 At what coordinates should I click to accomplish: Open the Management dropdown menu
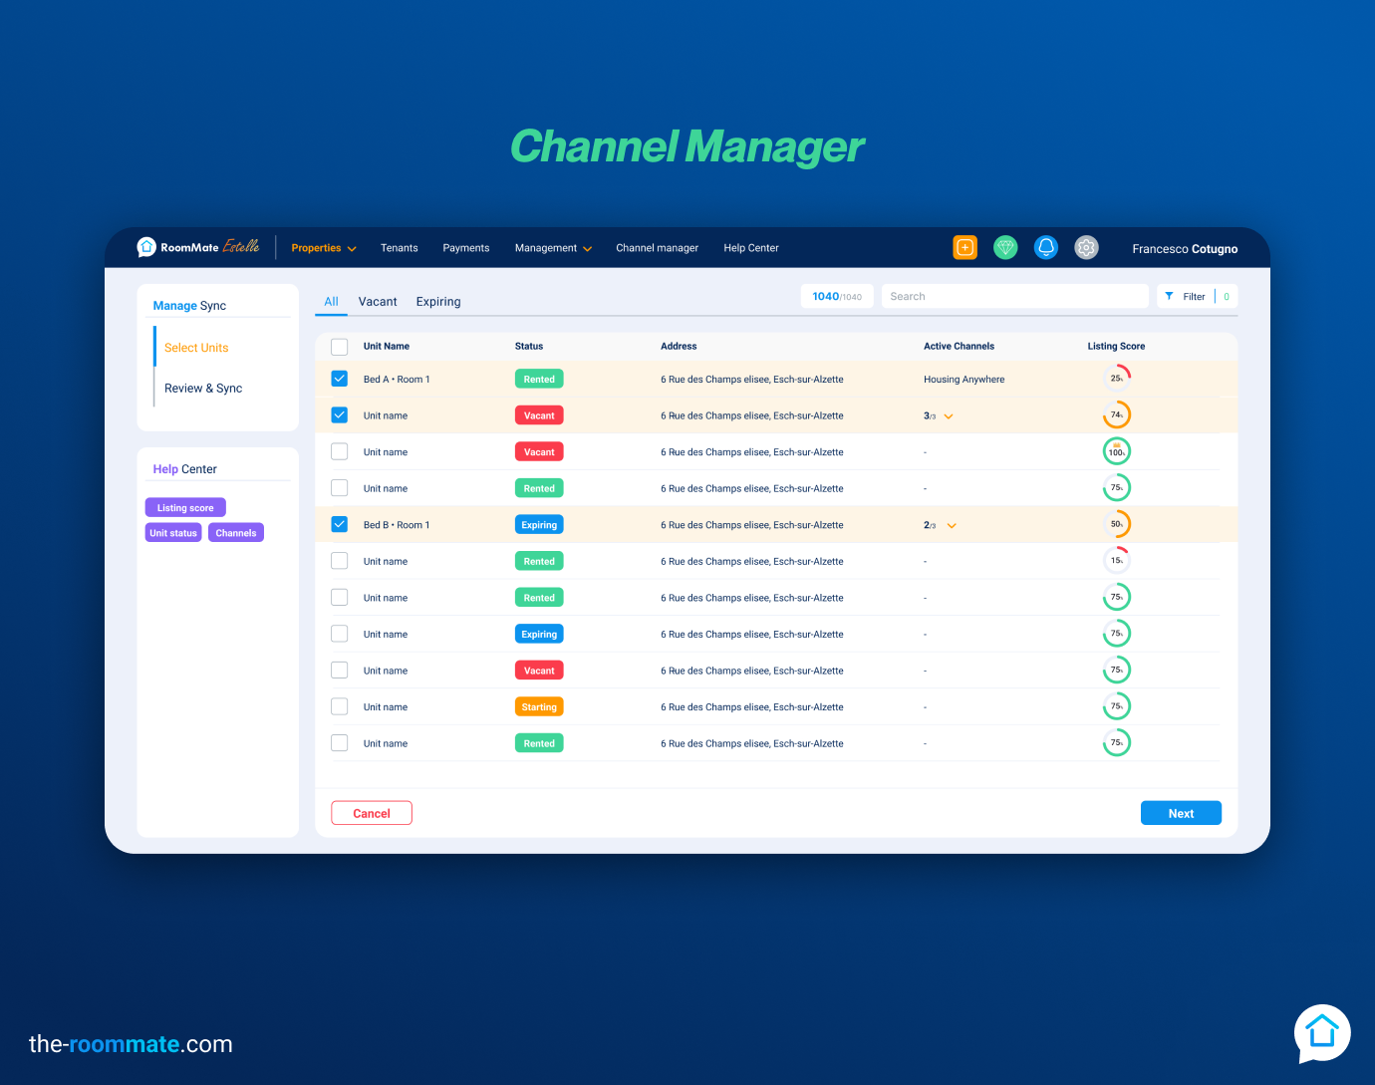coord(553,248)
